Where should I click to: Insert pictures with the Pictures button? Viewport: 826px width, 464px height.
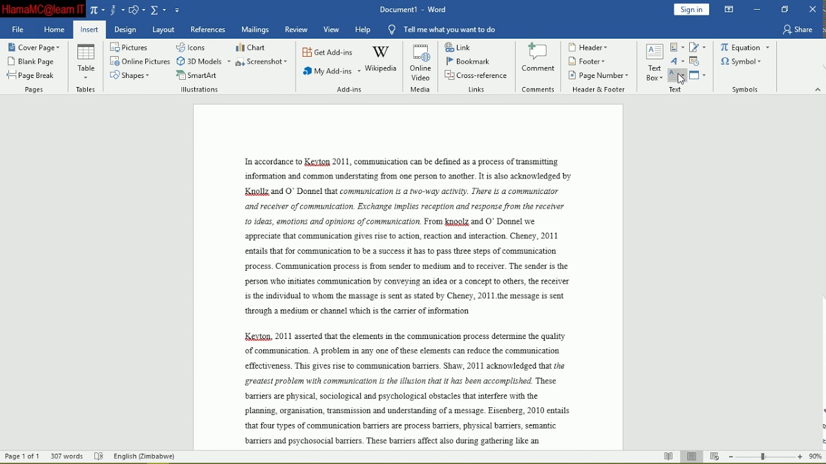[x=129, y=48]
